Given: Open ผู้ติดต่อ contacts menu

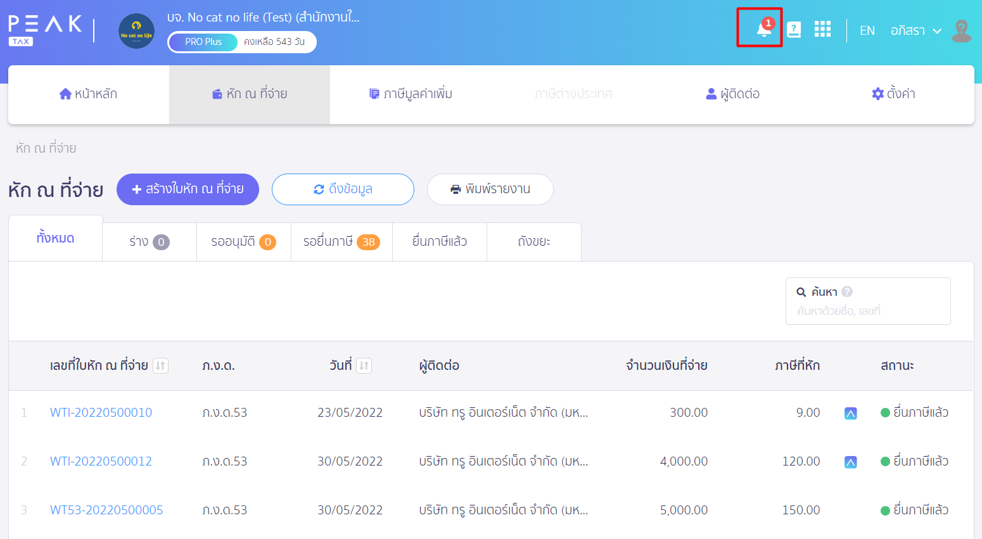Looking at the screenshot, I should 732,94.
